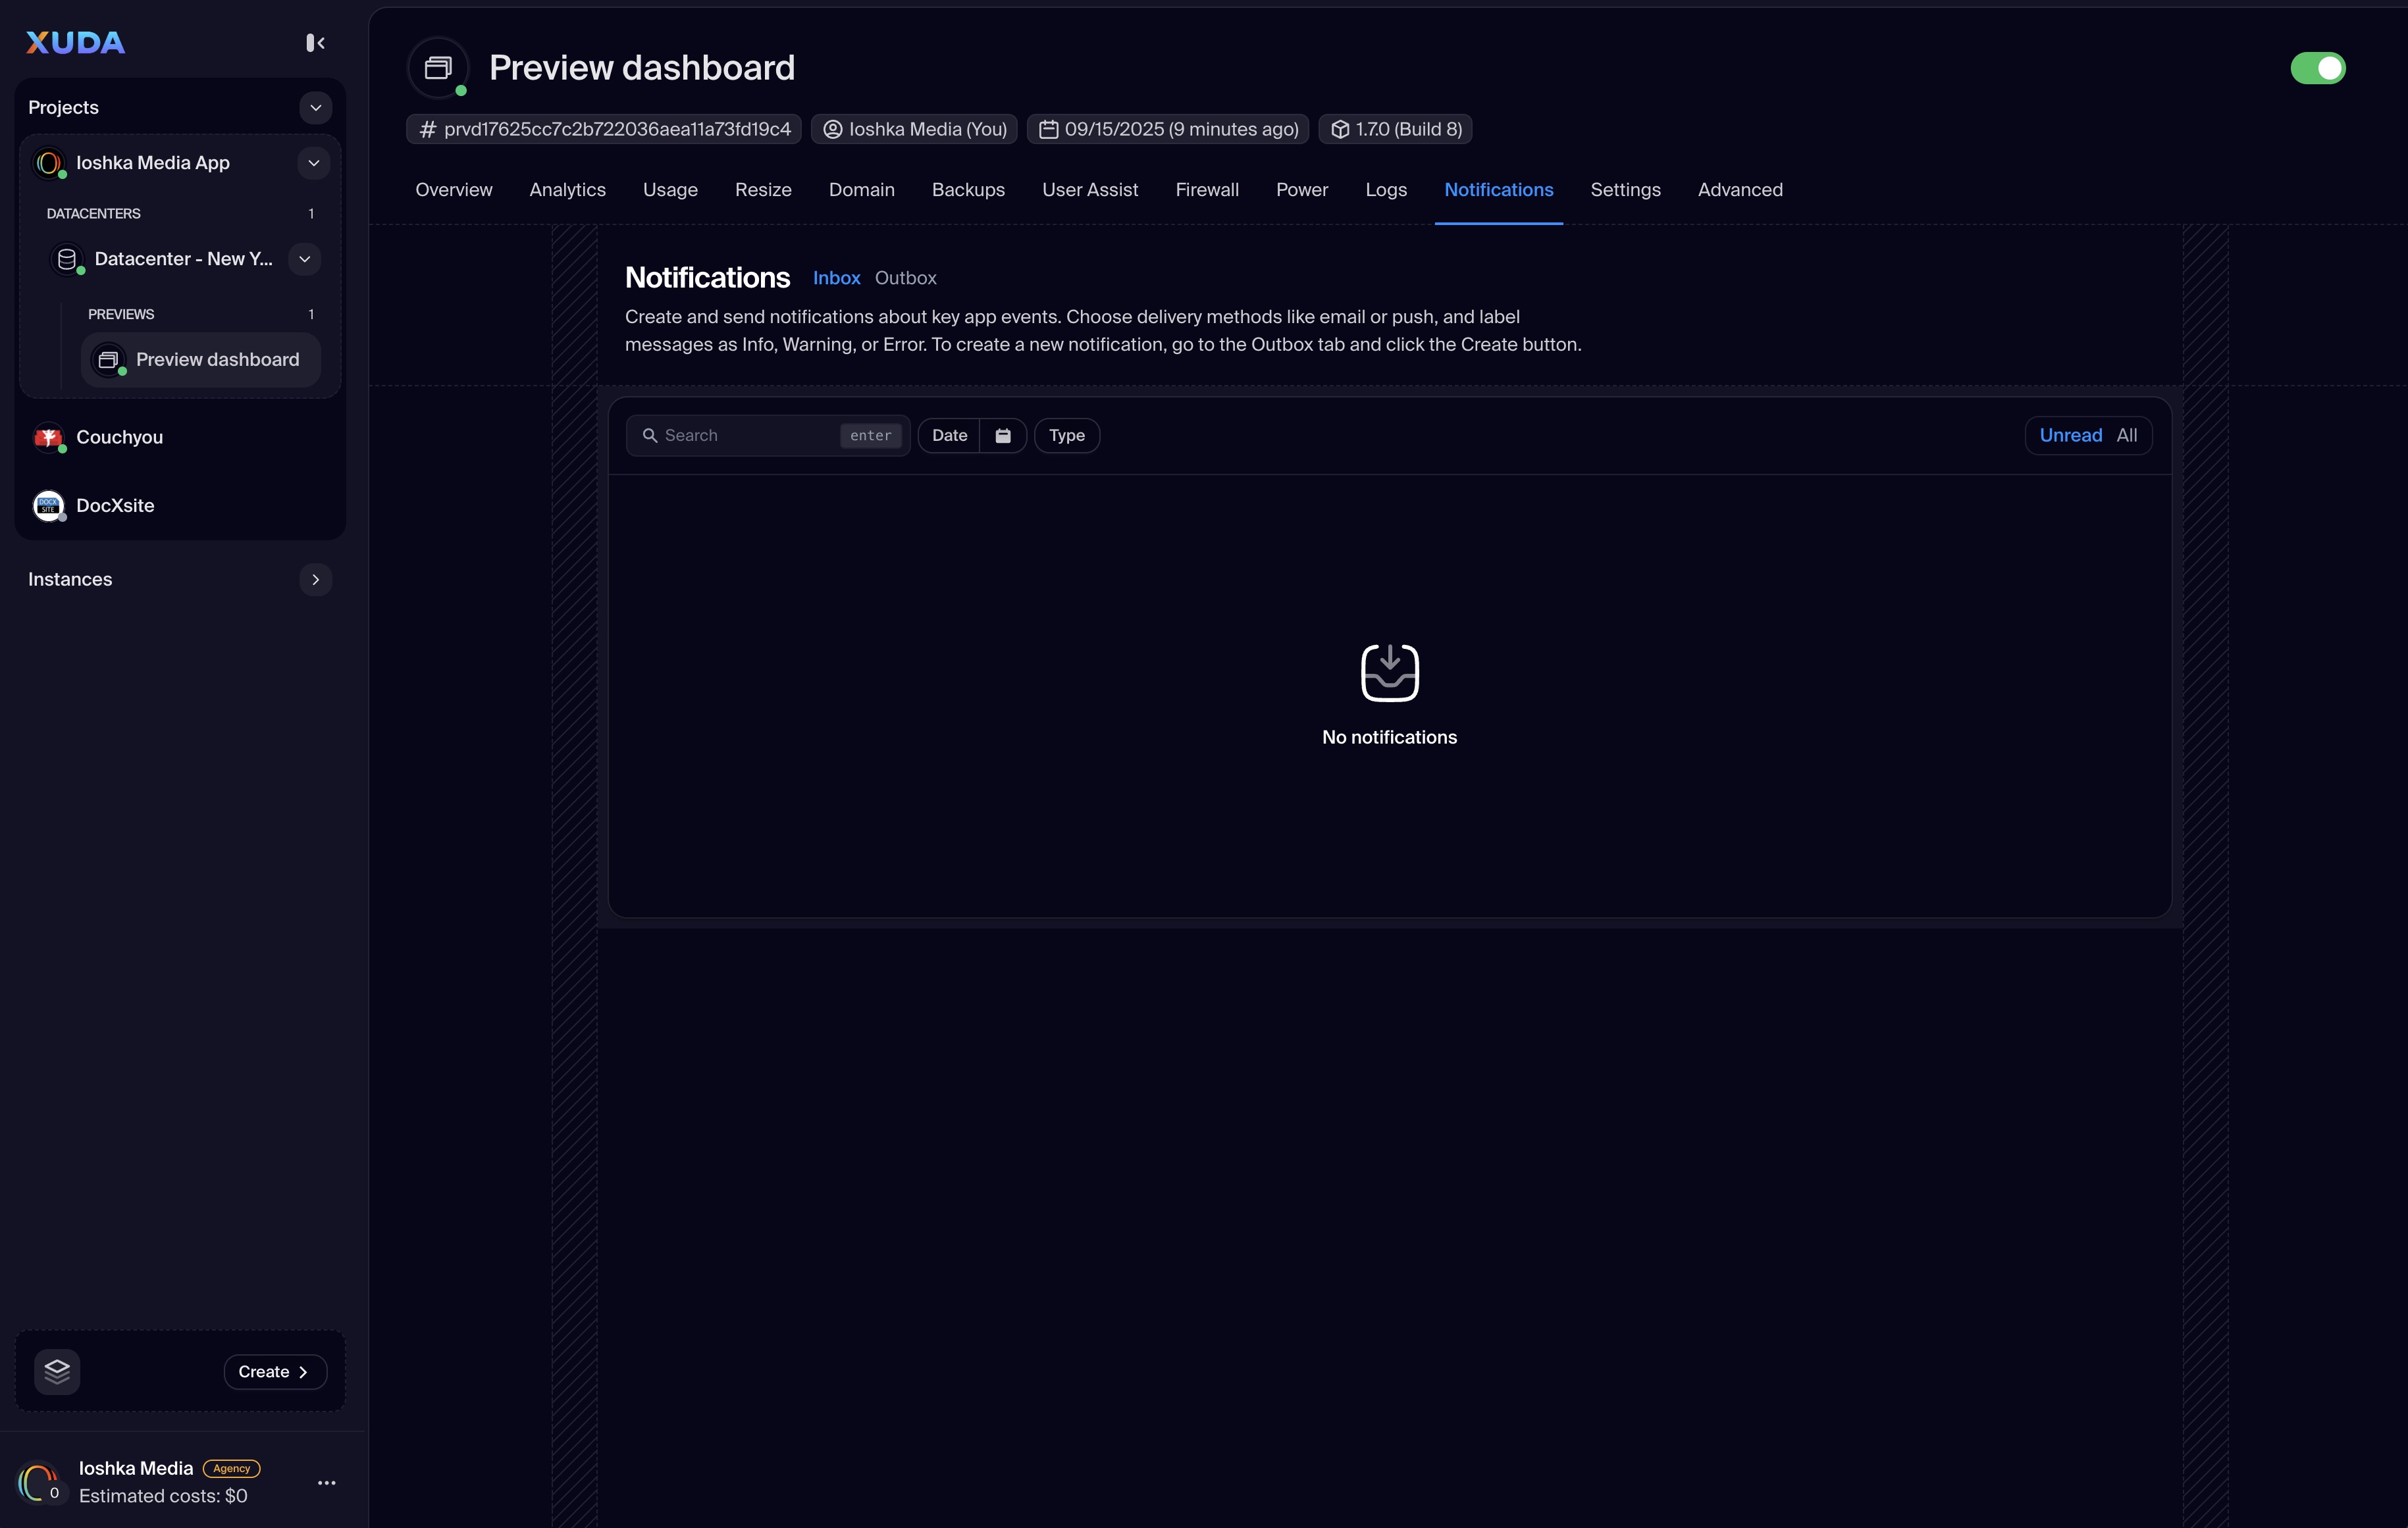The width and height of the screenshot is (2408, 1528).
Task: Show Unread notifications only
Action: [2070, 436]
